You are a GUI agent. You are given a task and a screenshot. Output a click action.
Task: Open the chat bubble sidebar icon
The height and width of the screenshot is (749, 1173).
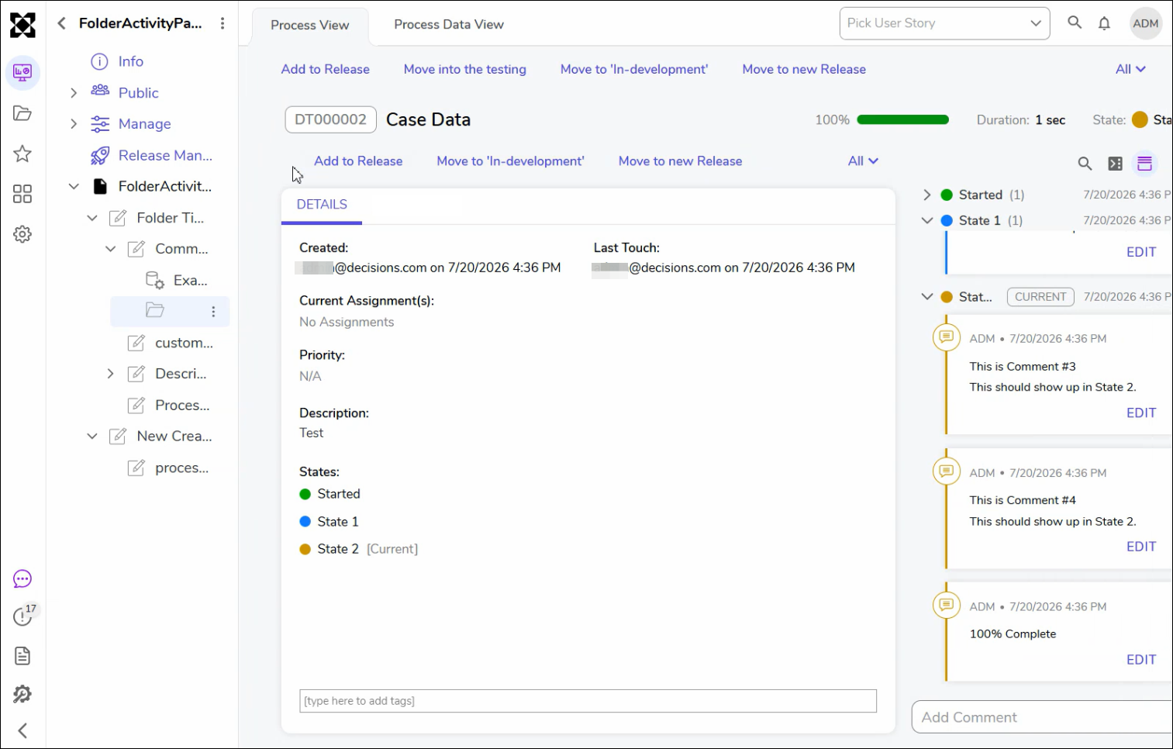click(22, 579)
